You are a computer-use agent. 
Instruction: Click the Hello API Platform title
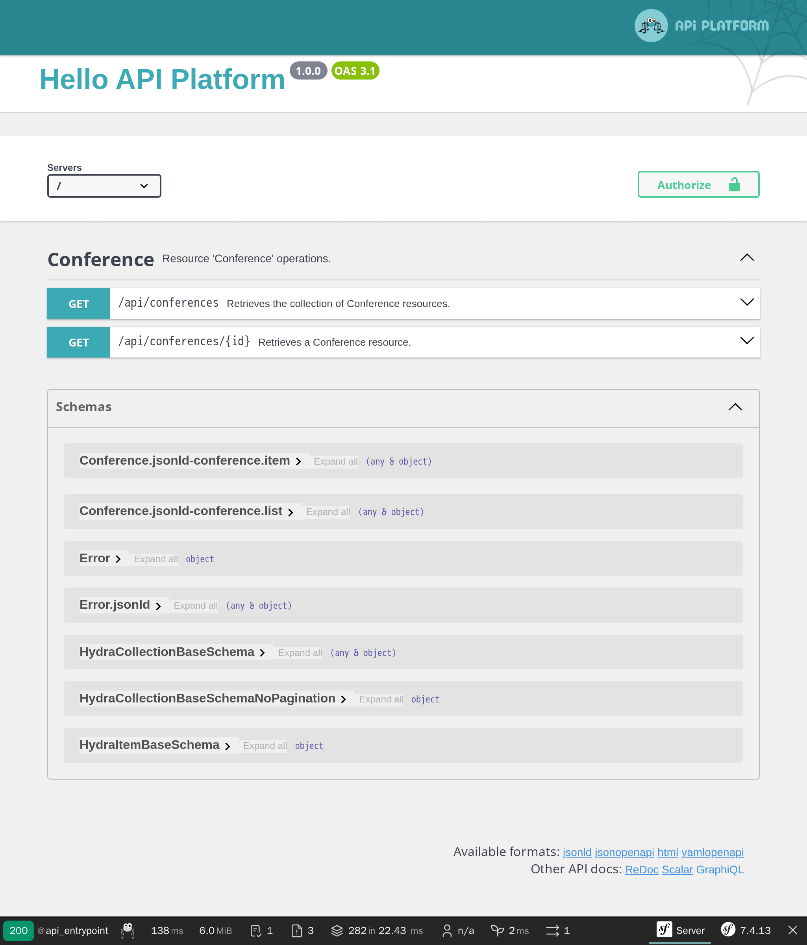(x=162, y=80)
